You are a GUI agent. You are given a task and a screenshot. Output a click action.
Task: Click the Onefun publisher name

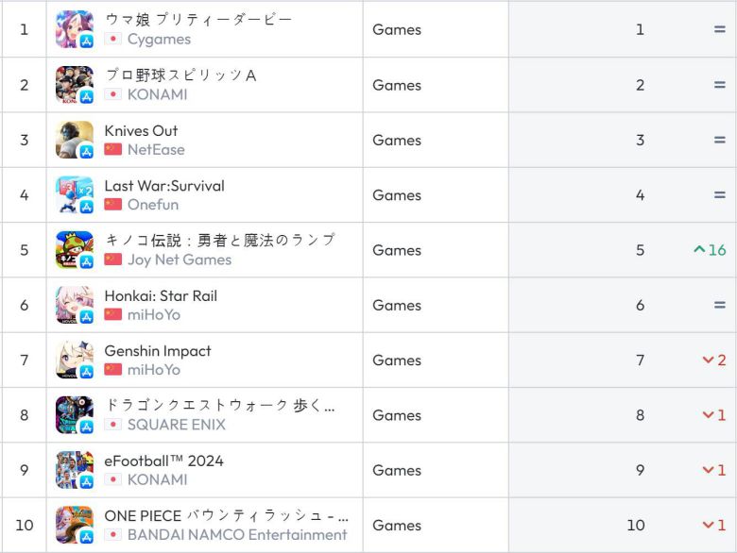[152, 204]
